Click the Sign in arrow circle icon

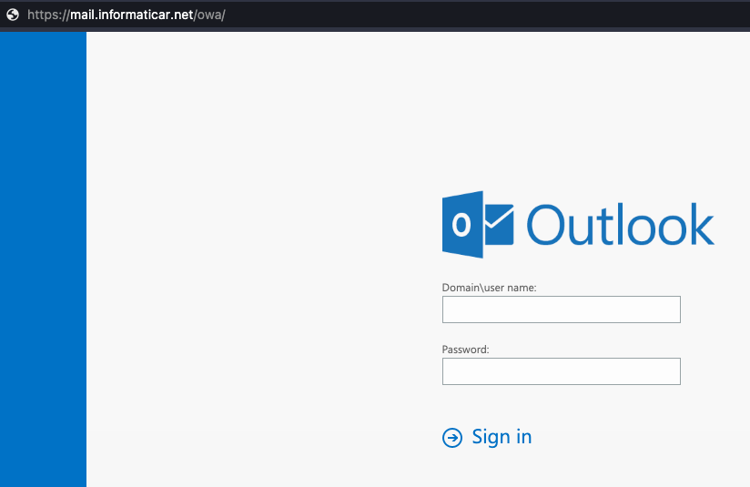tap(452, 437)
